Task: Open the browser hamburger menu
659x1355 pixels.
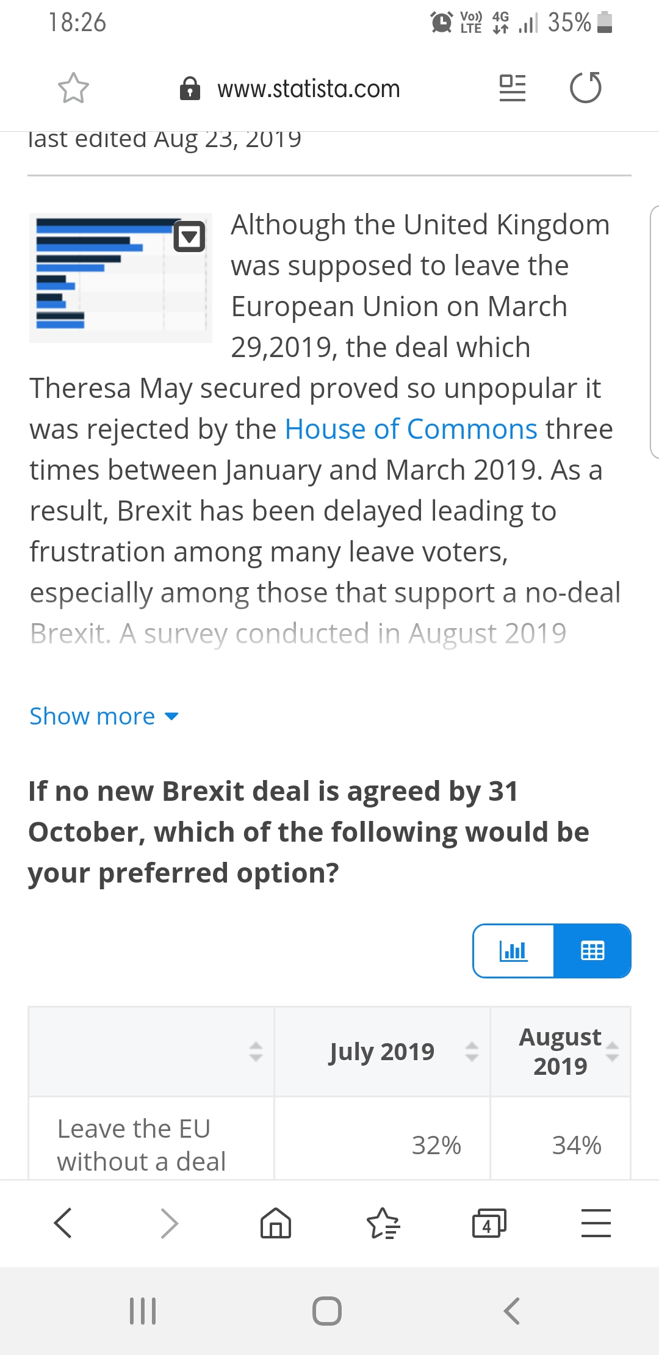Action: [596, 1223]
